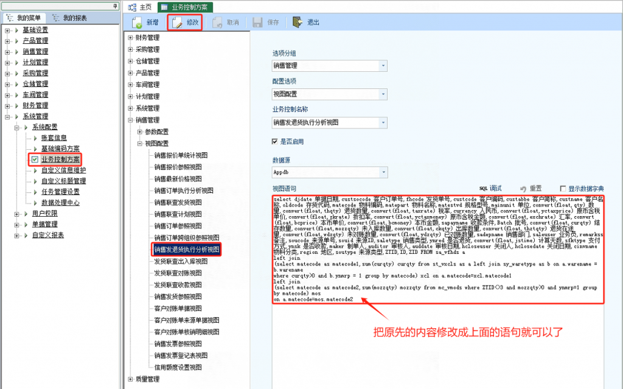623x389 pixels.
Task: Click inside the 视图语句 SQL text area
Action: point(438,341)
